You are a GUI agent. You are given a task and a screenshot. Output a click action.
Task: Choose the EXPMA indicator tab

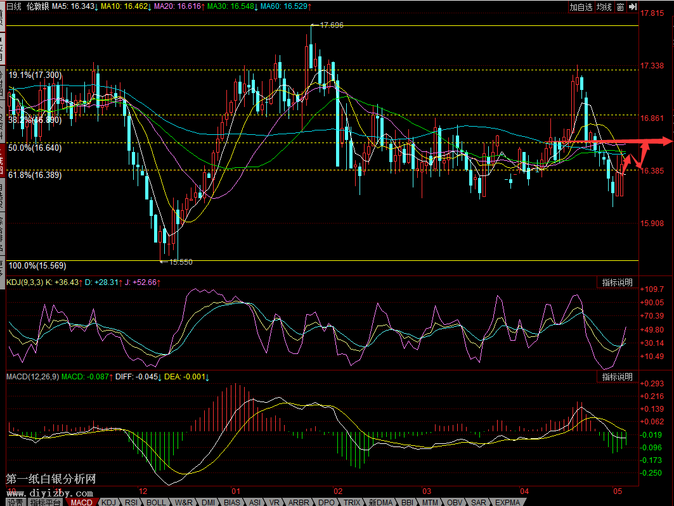[507, 502]
